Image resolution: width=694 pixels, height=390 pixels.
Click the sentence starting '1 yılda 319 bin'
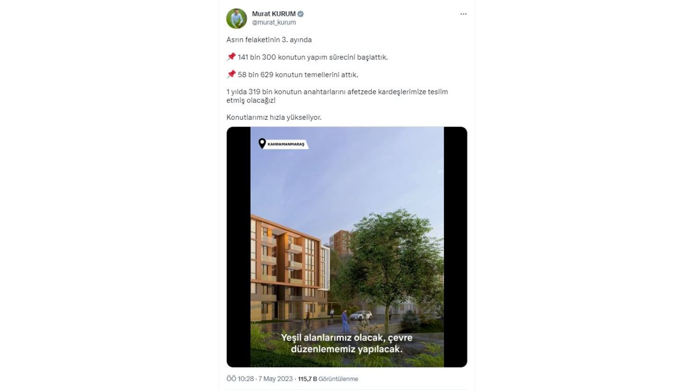coord(337,96)
